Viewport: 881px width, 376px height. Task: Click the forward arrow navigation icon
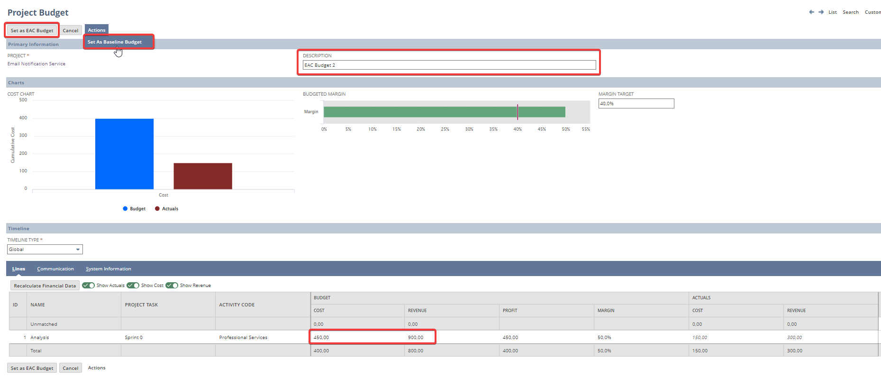(821, 12)
